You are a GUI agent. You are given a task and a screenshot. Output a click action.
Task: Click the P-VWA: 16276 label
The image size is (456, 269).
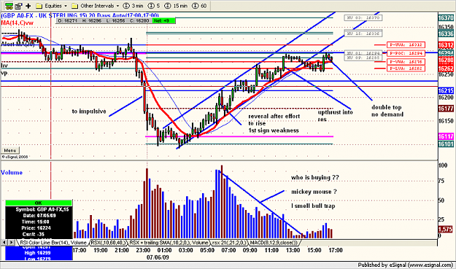pos(406,61)
